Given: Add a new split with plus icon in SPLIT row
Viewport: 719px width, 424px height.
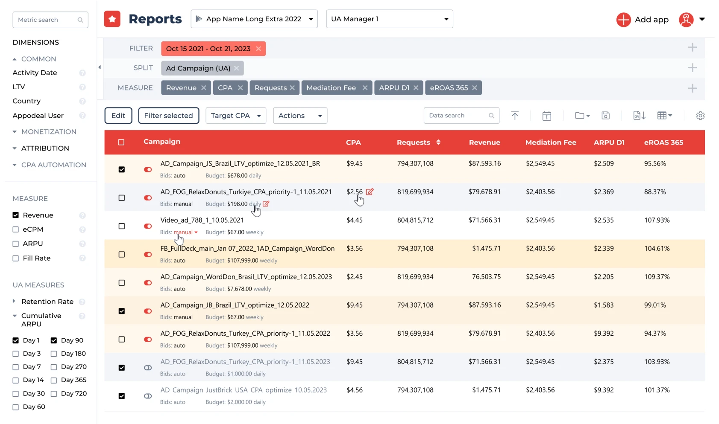Looking at the screenshot, I should 693,68.
